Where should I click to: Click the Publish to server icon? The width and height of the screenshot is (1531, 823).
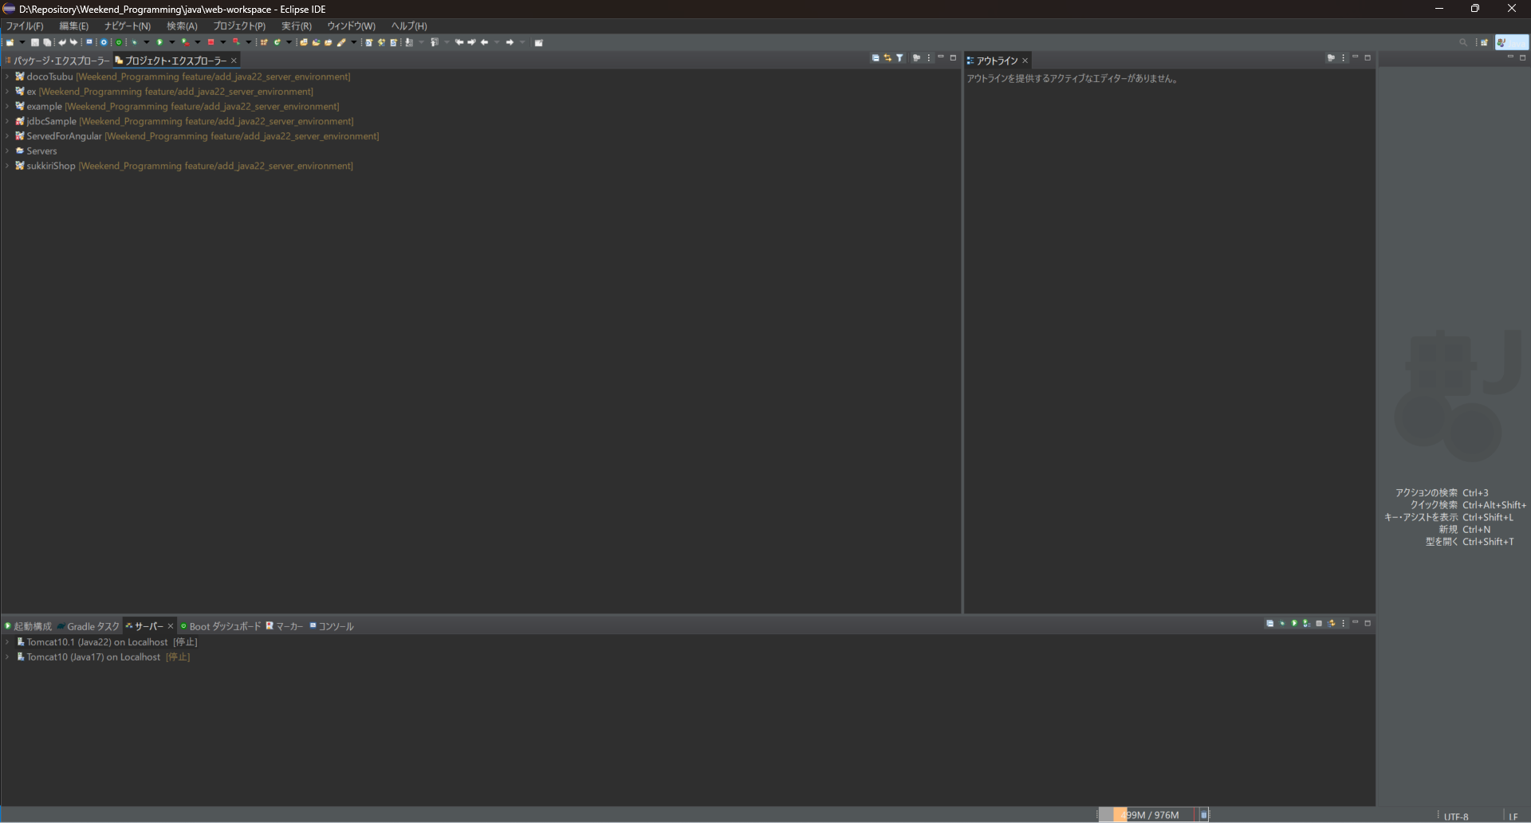(1331, 623)
